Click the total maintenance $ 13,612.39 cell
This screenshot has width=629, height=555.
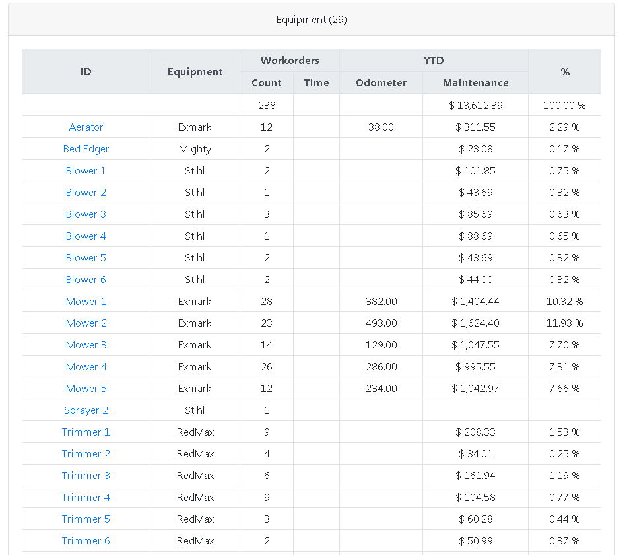[475, 106]
